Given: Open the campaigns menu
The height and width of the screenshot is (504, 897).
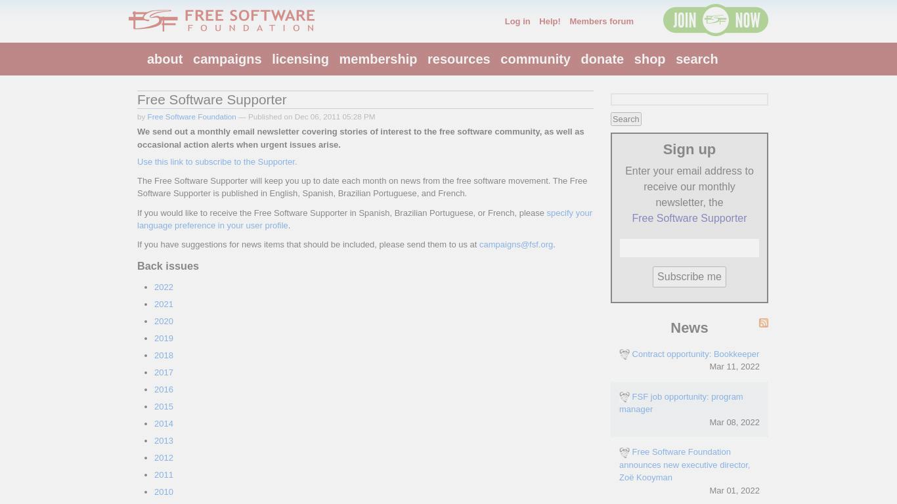Looking at the screenshot, I should point(227,59).
